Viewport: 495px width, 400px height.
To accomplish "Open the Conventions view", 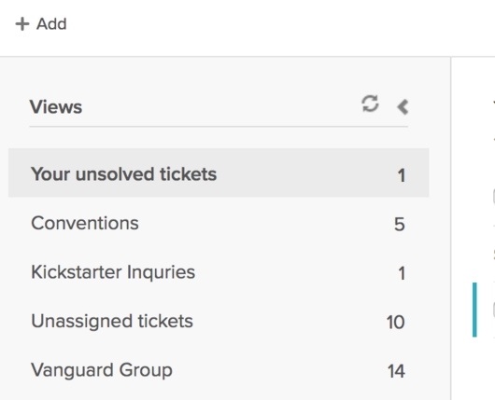I will point(219,223).
